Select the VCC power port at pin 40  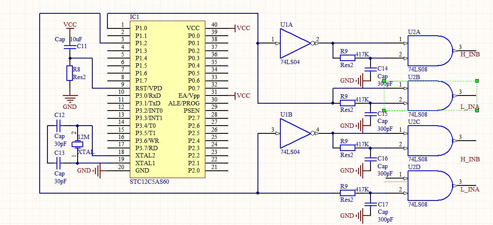[x=242, y=28]
